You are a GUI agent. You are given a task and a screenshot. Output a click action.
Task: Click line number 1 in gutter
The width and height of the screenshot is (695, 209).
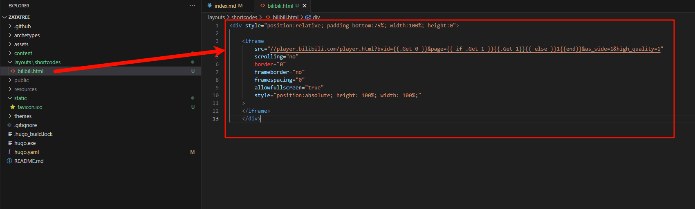pos(217,26)
